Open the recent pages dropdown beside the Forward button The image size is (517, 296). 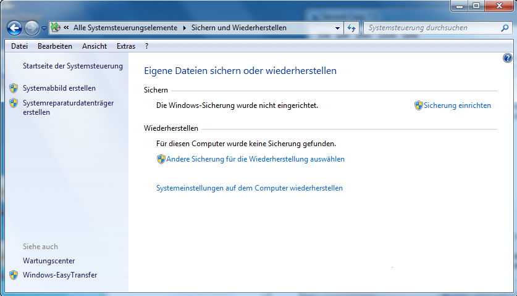coord(44,28)
